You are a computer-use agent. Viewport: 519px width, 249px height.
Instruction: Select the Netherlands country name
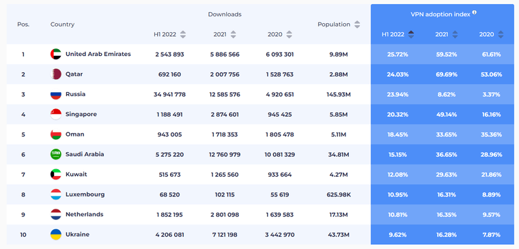click(85, 214)
